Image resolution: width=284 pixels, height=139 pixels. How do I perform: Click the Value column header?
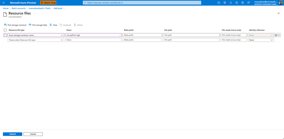click(x=69, y=30)
